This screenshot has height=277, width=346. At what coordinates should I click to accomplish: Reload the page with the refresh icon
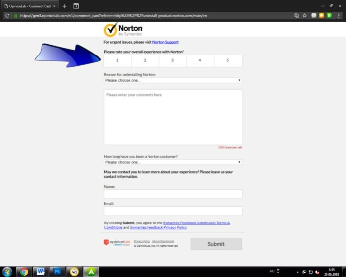7,16
